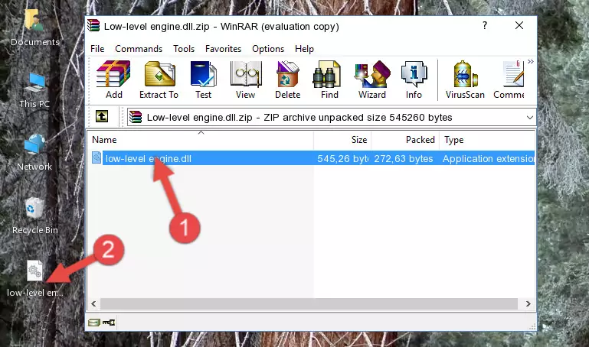
Task: Click the 272,63 bytes packed cell
Action: pos(404,159)
